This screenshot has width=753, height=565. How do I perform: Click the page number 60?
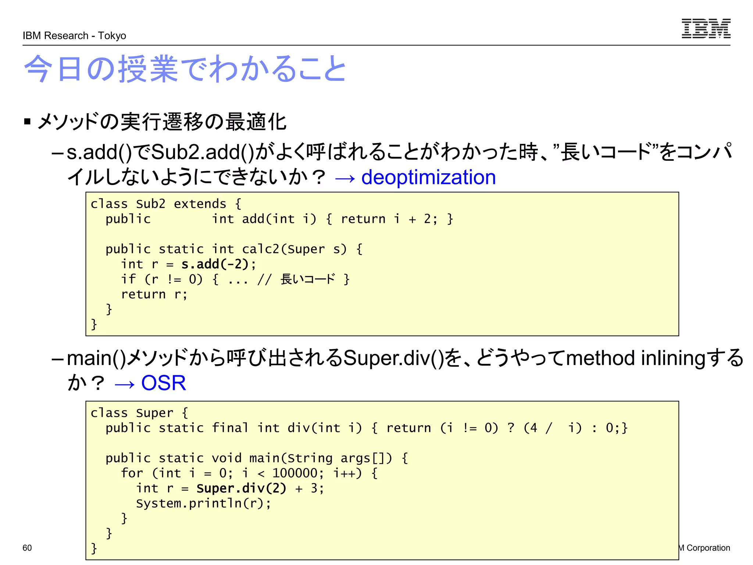[27, 548]
